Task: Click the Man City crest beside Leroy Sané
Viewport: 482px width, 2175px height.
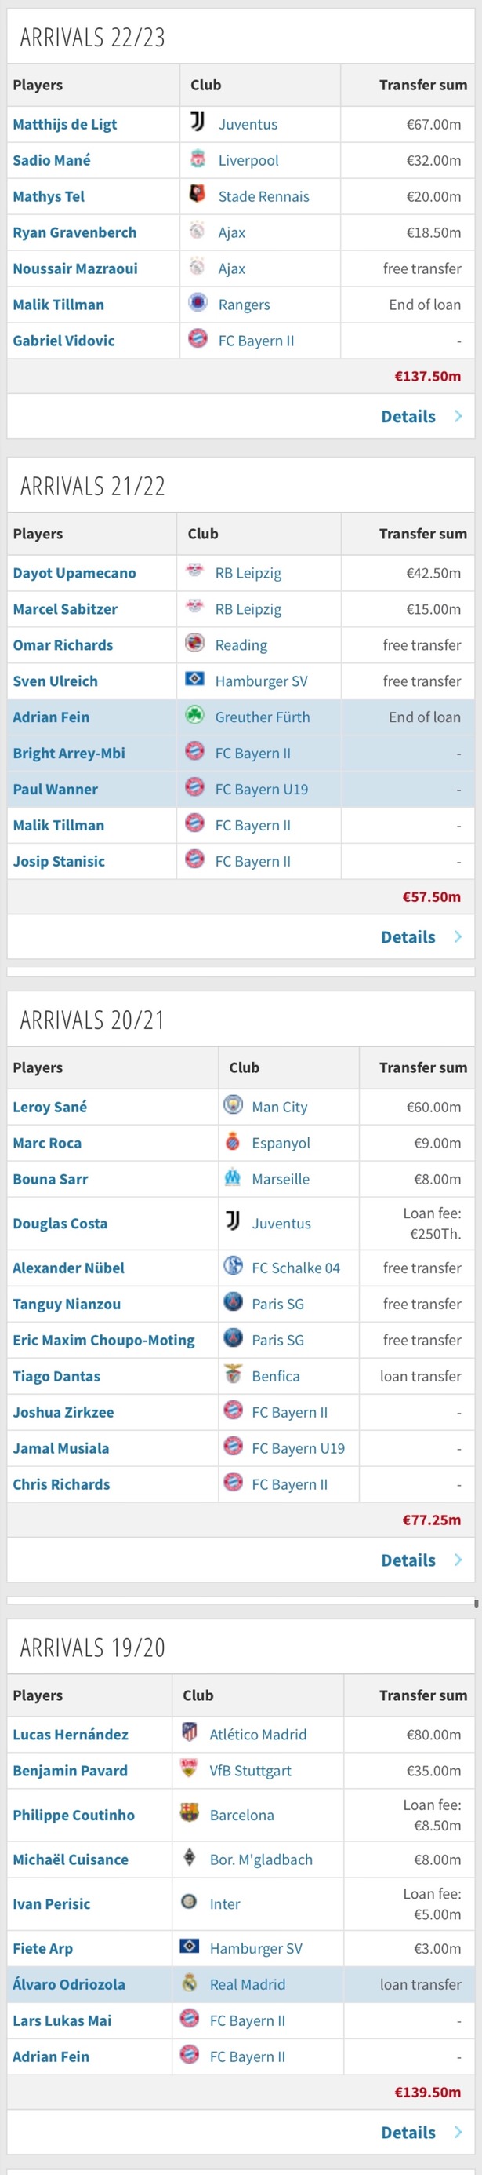Action: coord(233,1106)
